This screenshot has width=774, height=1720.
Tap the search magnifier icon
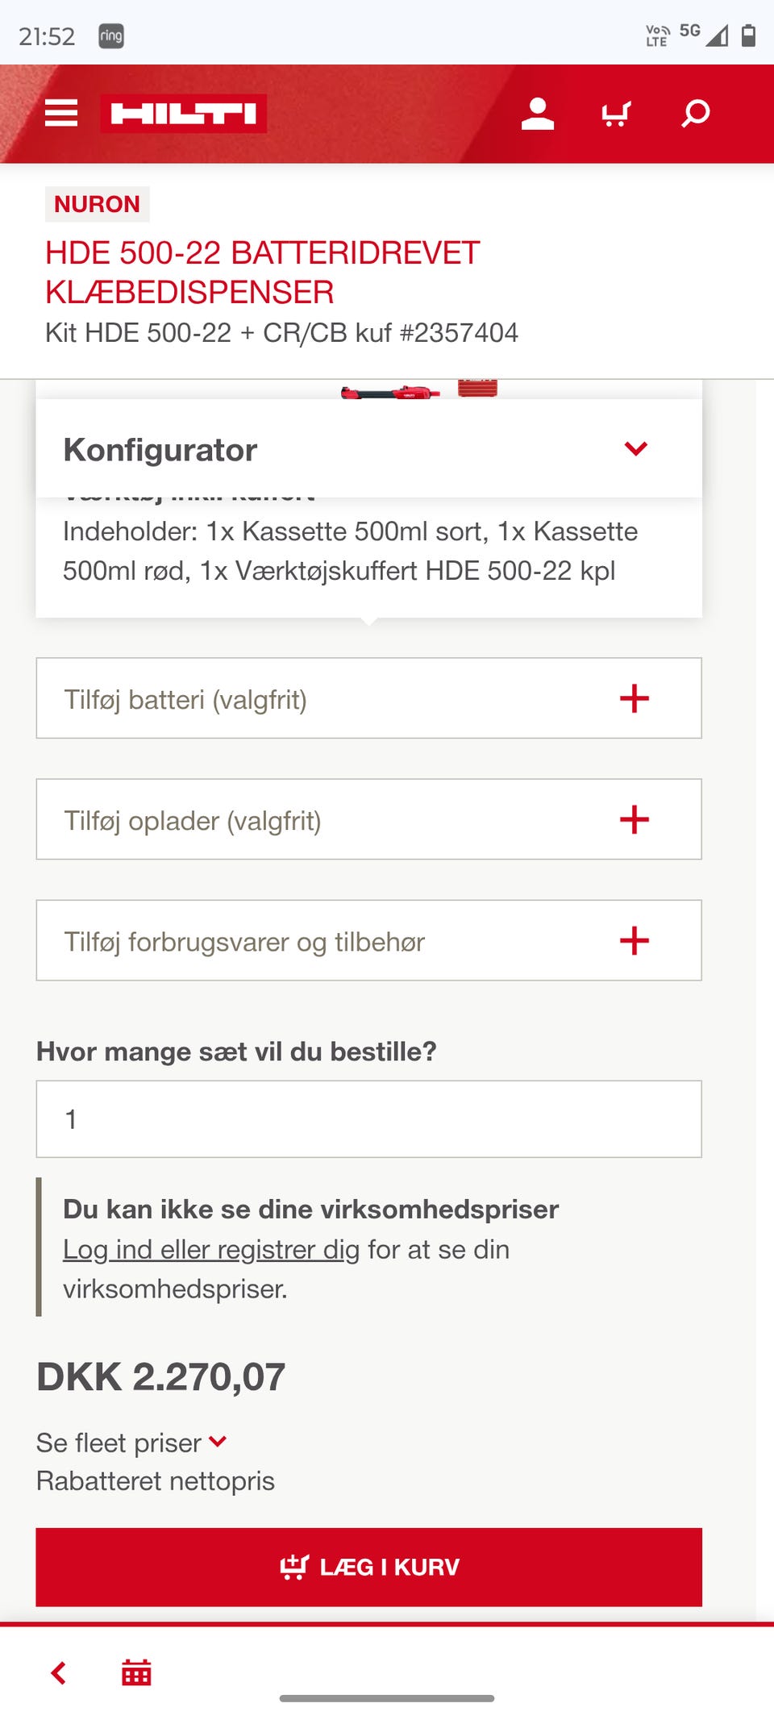695,114
